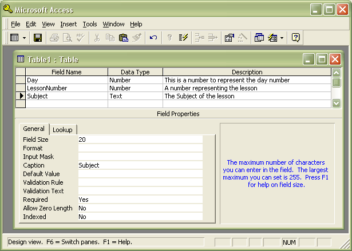Click the Field Name column header
352x251 pixels.
coord(66,72)
